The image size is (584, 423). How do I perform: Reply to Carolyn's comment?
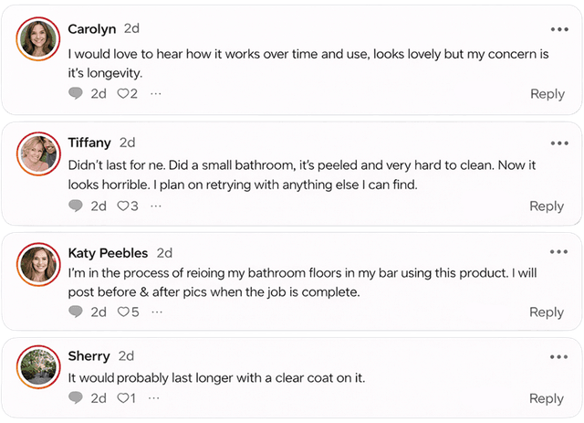[x=547, y=93]
